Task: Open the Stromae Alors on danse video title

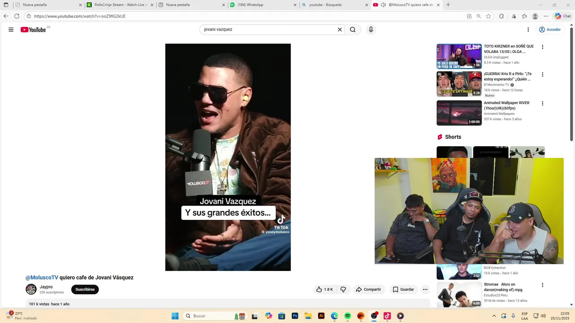Action: coord(503,287)
